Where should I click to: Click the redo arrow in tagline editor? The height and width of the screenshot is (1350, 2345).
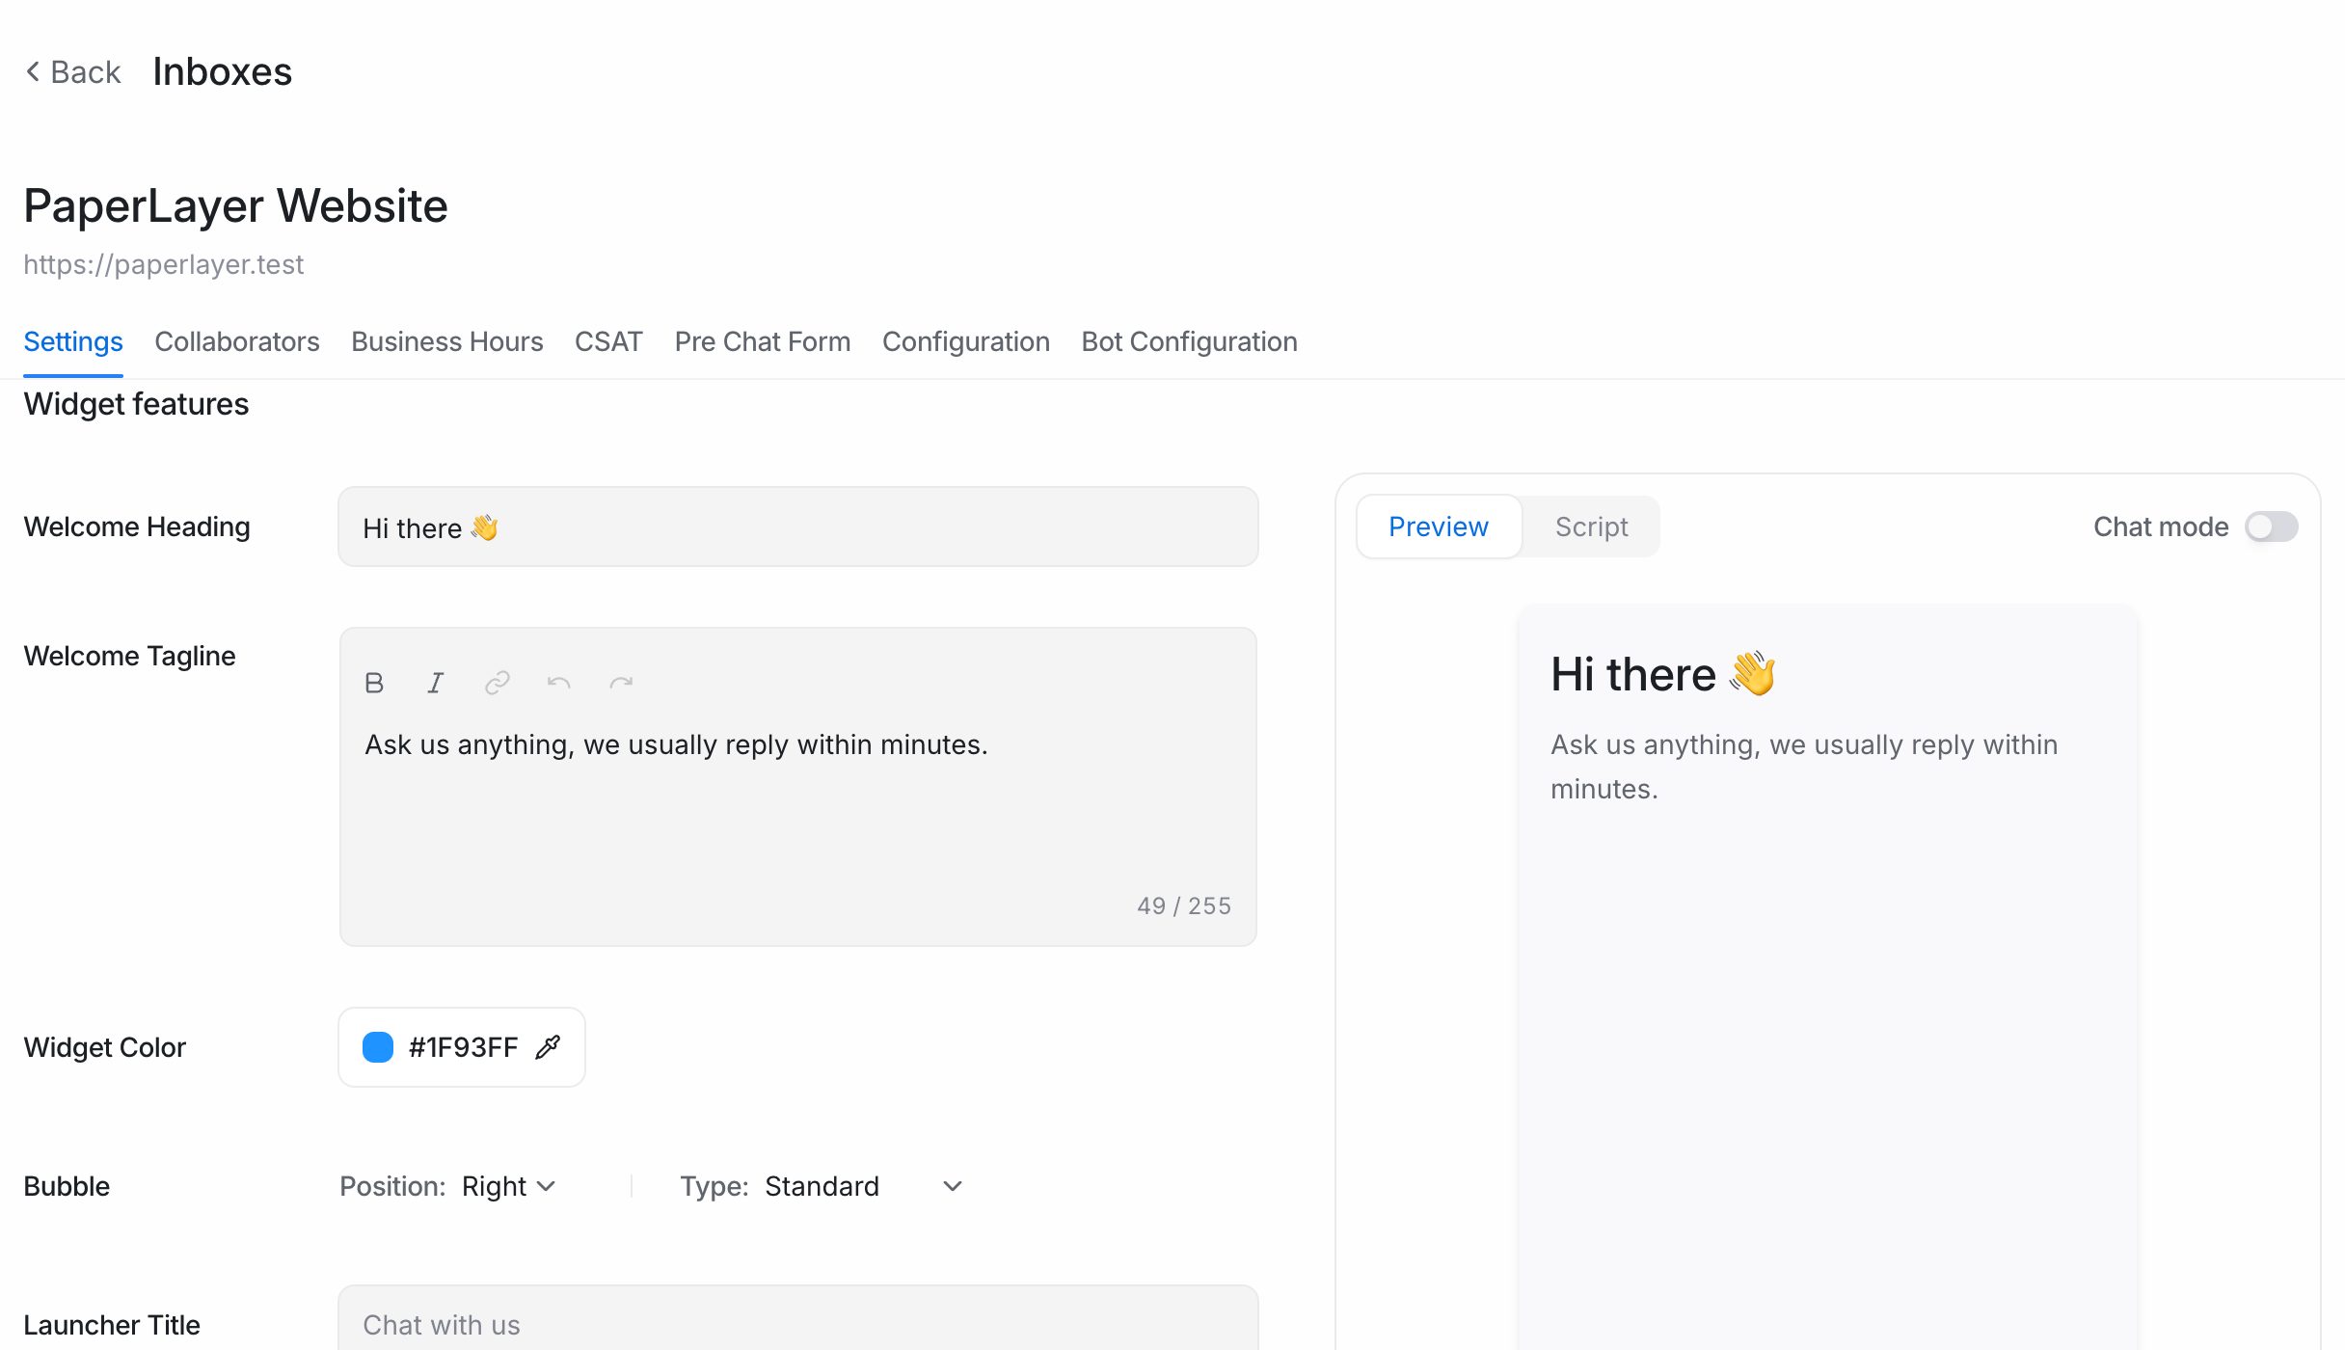click(x=621, y=683)
